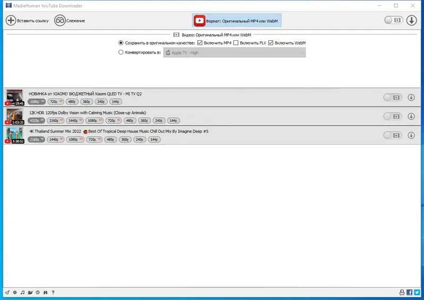The width and height of the screenshot is (424, 300).
Task: Download the 4K Thailand Summer Mix video
Action: 411,135
